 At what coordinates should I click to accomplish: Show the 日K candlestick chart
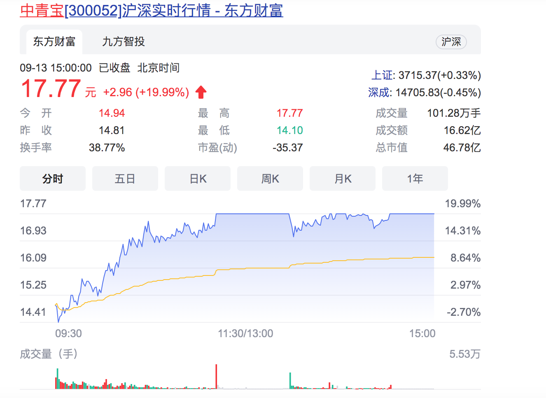198,179
